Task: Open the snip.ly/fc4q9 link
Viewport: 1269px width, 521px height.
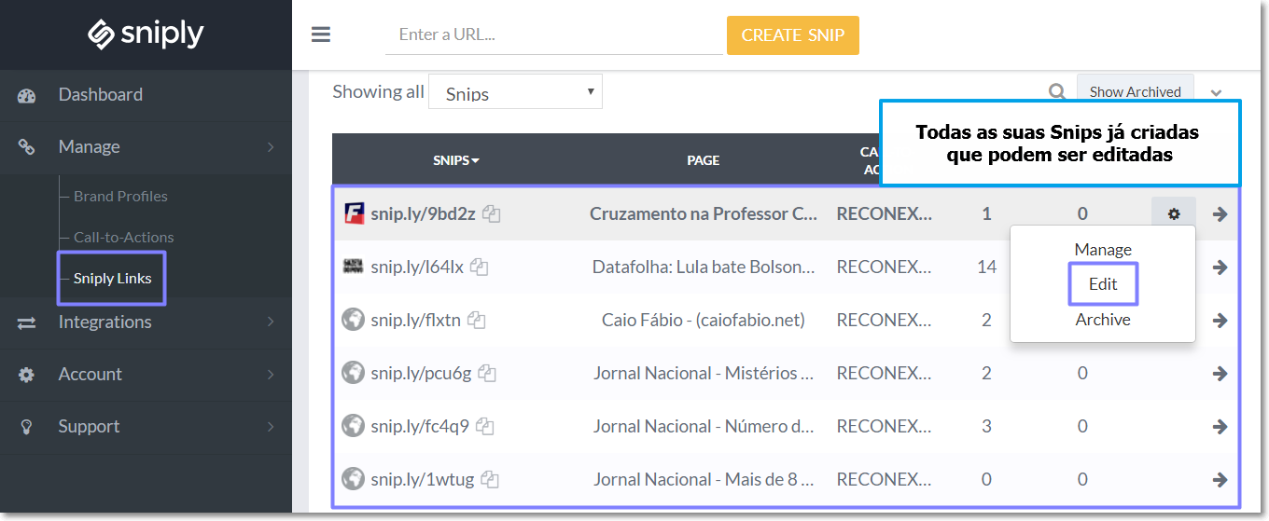Action: coord(420,427)
